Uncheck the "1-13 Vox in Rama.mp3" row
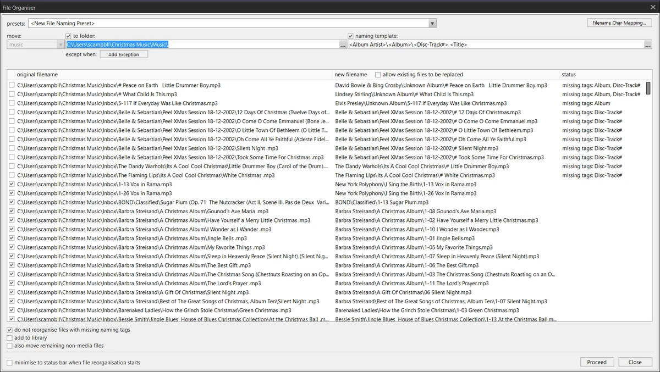660x372 pixels. point(12,184)
